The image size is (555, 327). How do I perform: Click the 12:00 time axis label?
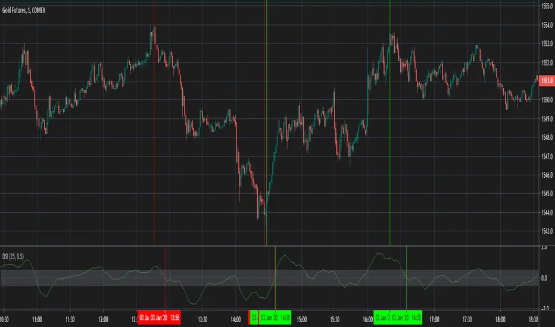coord(103,320)
